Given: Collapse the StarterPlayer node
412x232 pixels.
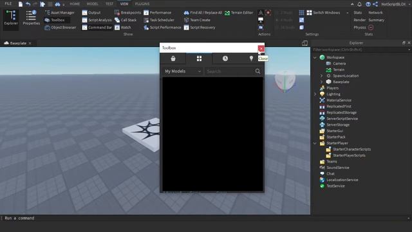Looking at the screenshot, I should [315, 143].
